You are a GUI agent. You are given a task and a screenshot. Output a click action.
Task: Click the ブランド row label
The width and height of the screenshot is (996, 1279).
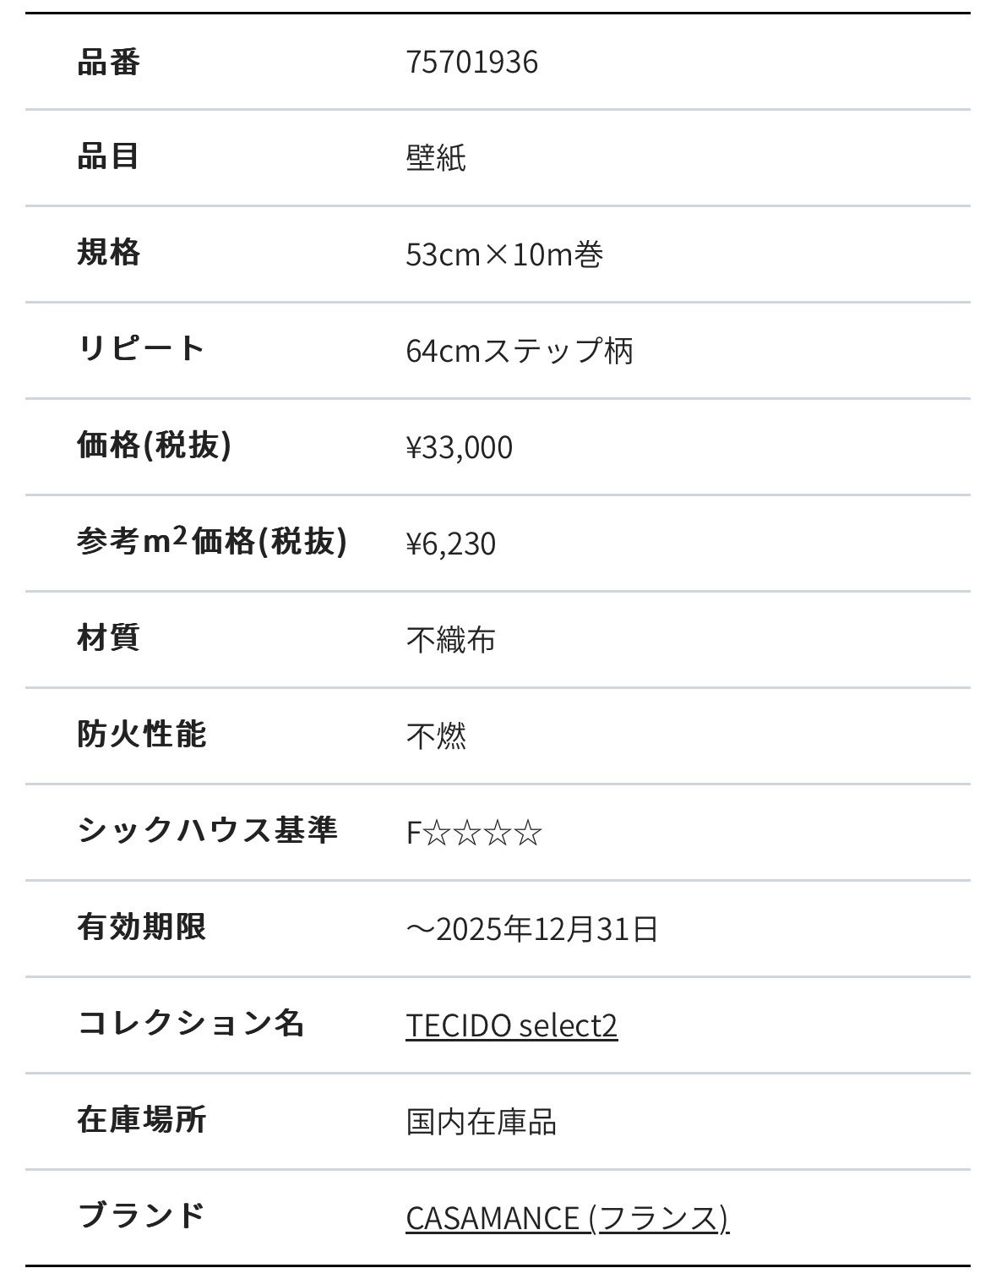click(141, 1216)
